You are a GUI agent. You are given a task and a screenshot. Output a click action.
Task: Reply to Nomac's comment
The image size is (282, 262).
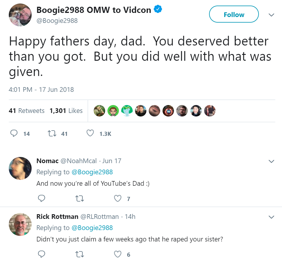coord(42,198)
